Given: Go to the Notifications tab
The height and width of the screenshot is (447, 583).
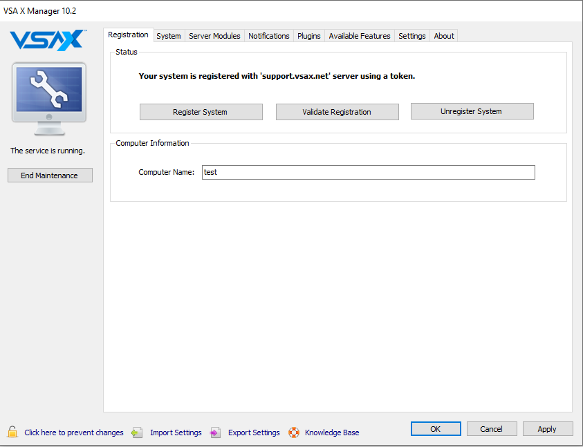Looking at the screenshot, I should tap(269, 36).
